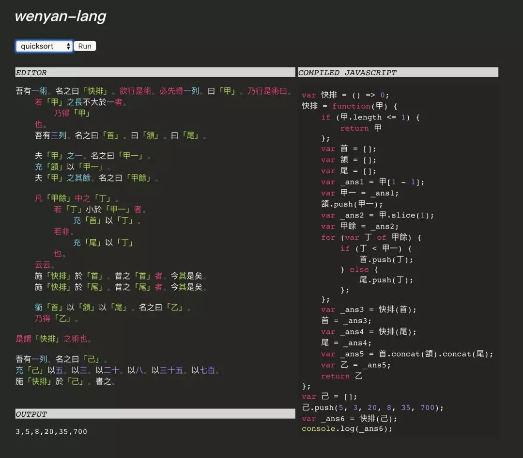Image resolution: width=523 pixels, height=458 pixels.
Task: Click compiled line 尾.push(丁)
Action: [386, 280]
